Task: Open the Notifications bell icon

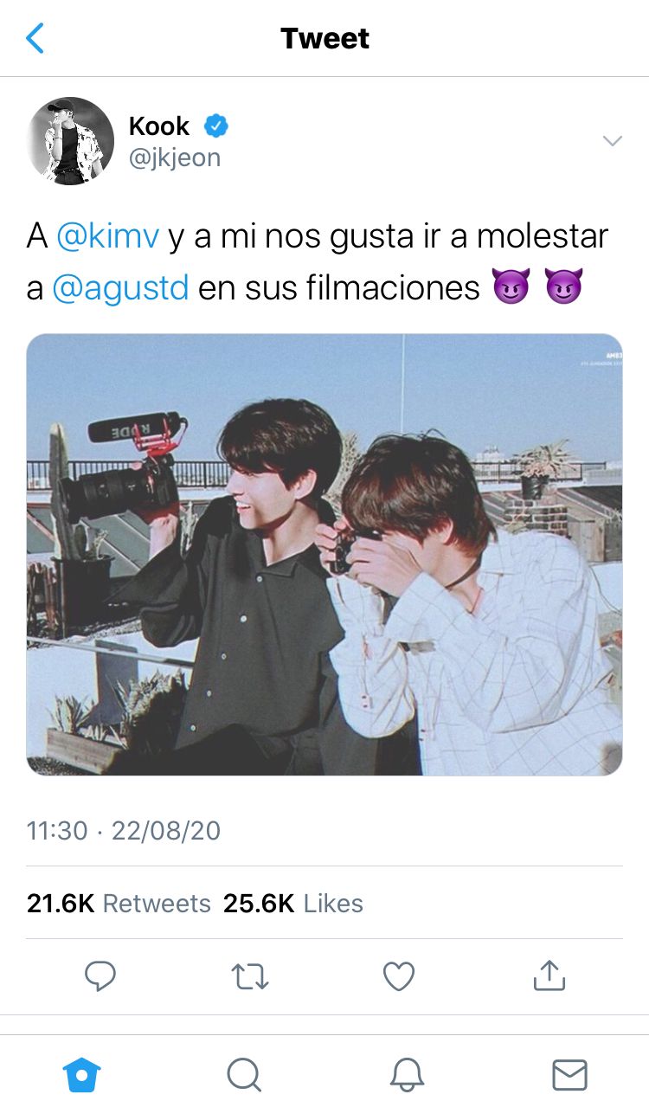Action: pos(407,1075)
